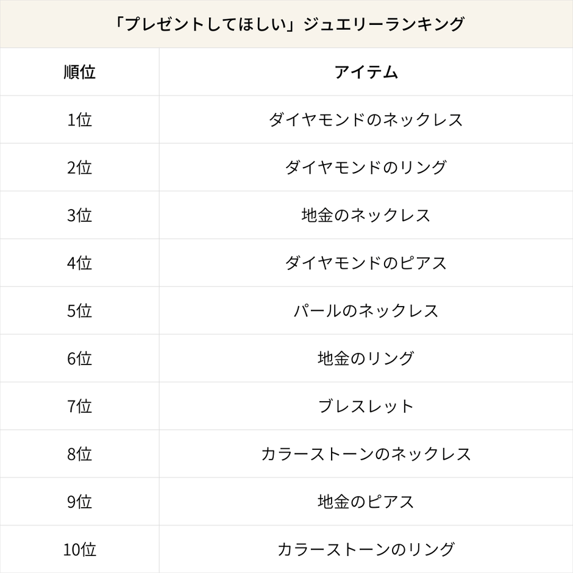Select the 1位 rank cell
The image size is (573, 573).
(x=80, y=119)
